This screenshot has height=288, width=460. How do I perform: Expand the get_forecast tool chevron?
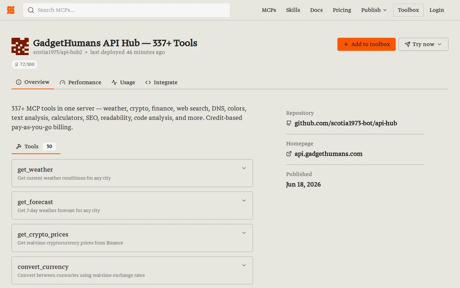244,201
